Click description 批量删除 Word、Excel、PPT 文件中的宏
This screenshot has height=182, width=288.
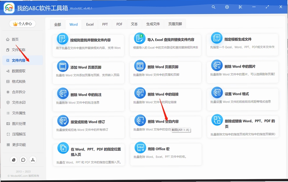pos(160,157)
